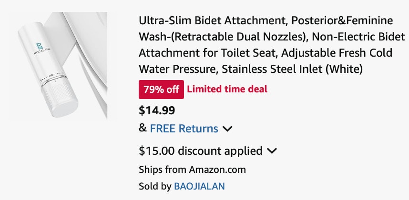Click the "Ships from Amazon.com" text
409x200 pixels.
click(x=192, y=170)
